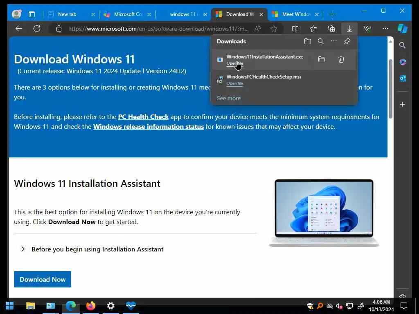Search downloads with magnifier icon
The height and width of the screenshot is (314, 419).
pyautogui.click(x=321, y=41)
